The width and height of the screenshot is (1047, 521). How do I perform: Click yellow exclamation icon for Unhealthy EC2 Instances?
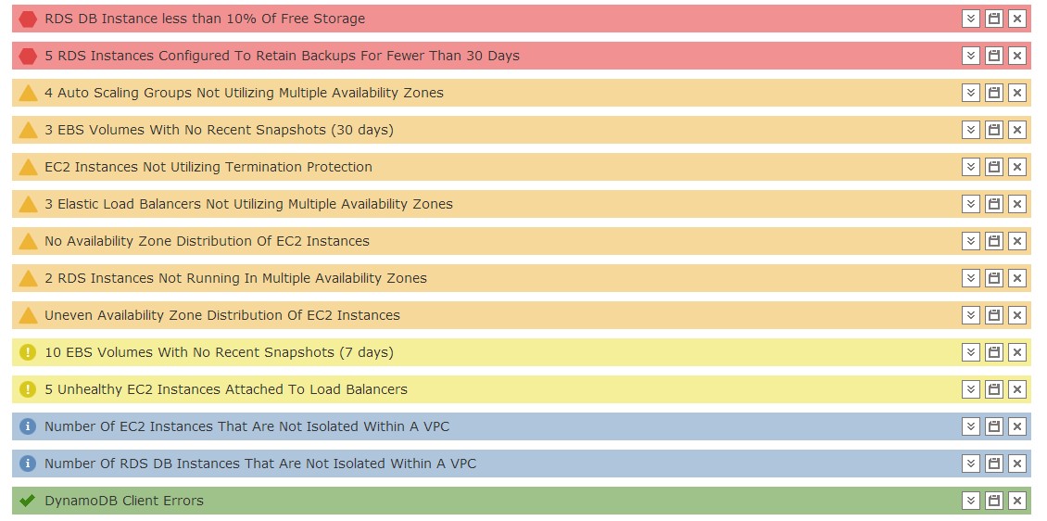coord(28,389)
